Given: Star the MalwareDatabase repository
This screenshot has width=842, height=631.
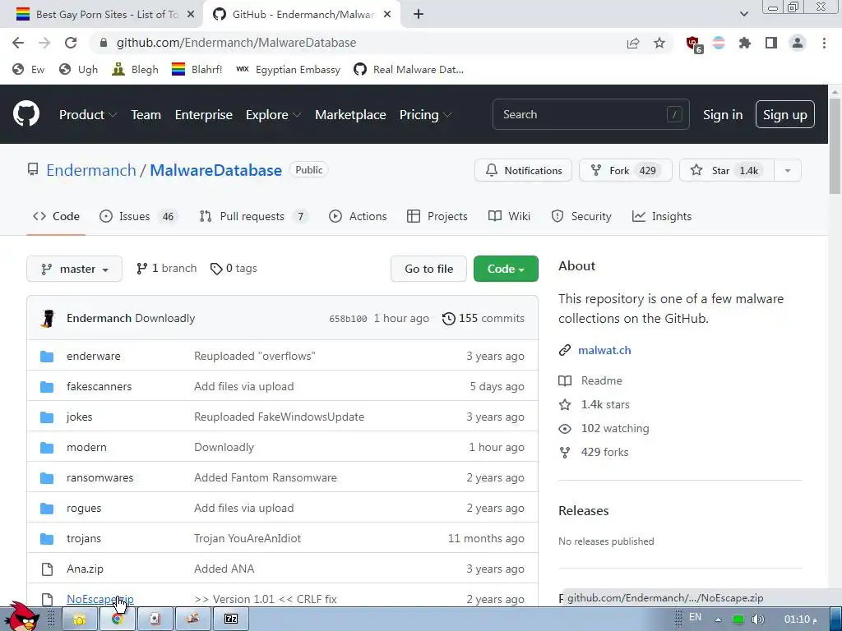Looking at the screenshot, I should (727, 170).
